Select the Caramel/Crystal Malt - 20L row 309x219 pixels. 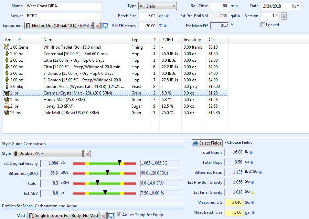coord(116,93)
